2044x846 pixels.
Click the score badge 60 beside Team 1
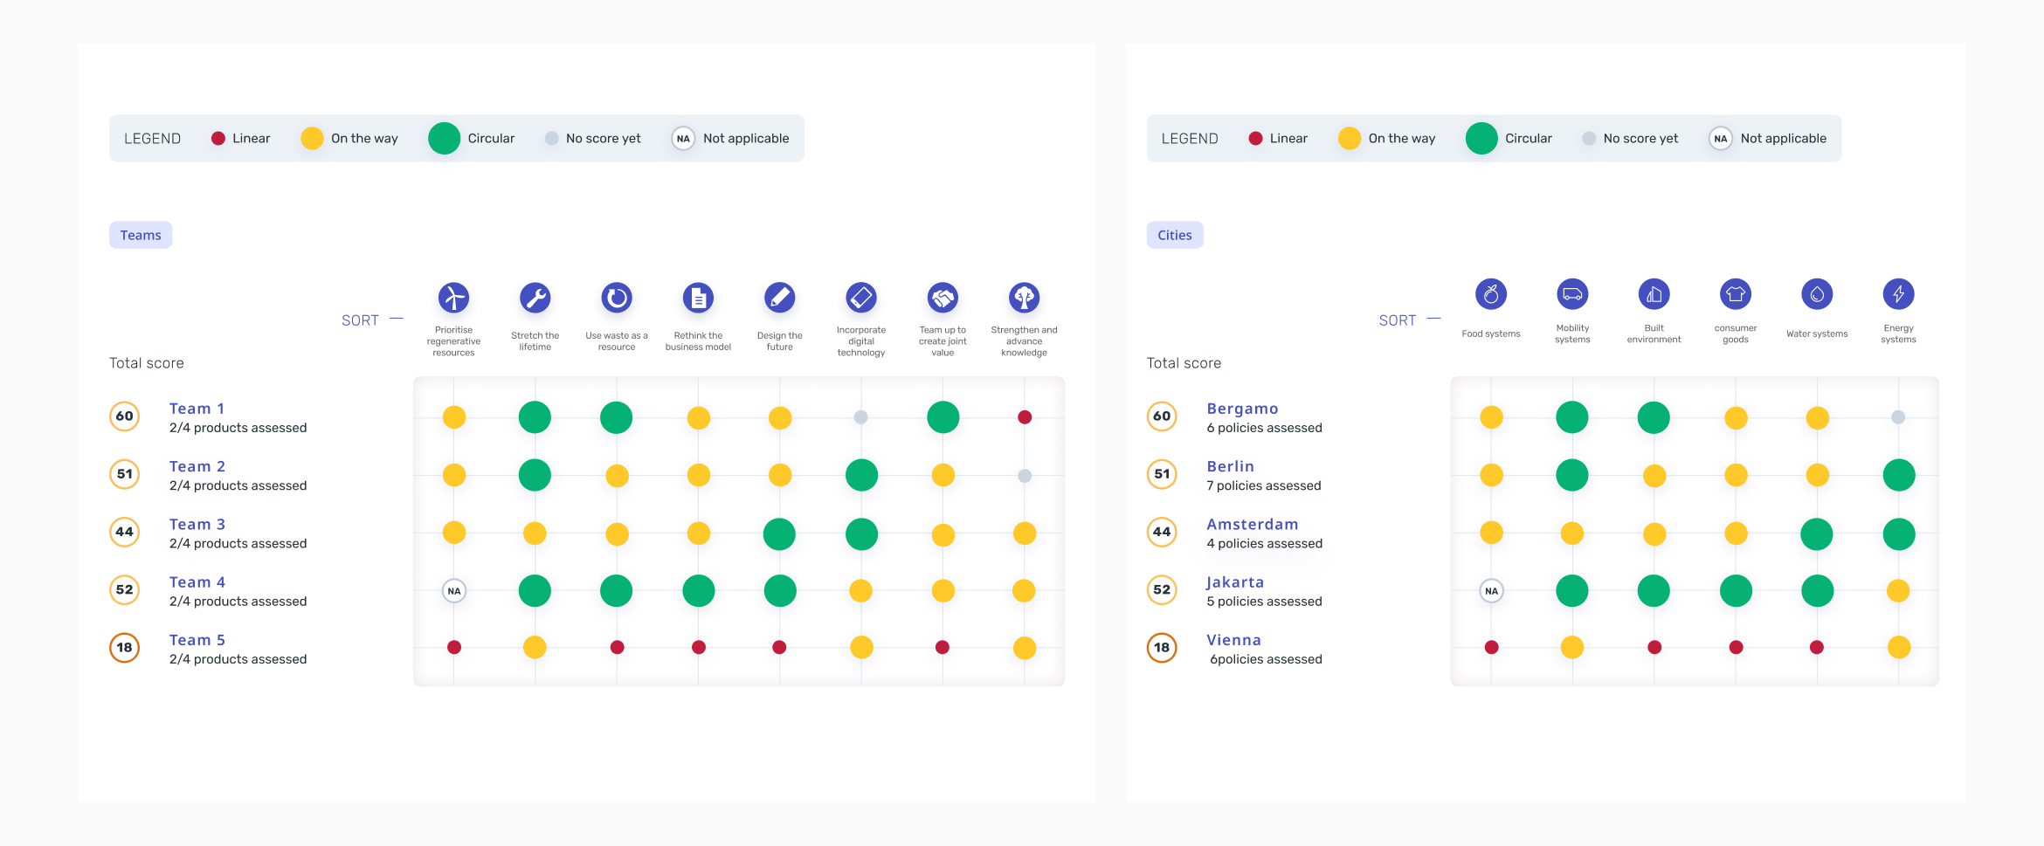tap(125, 416)
